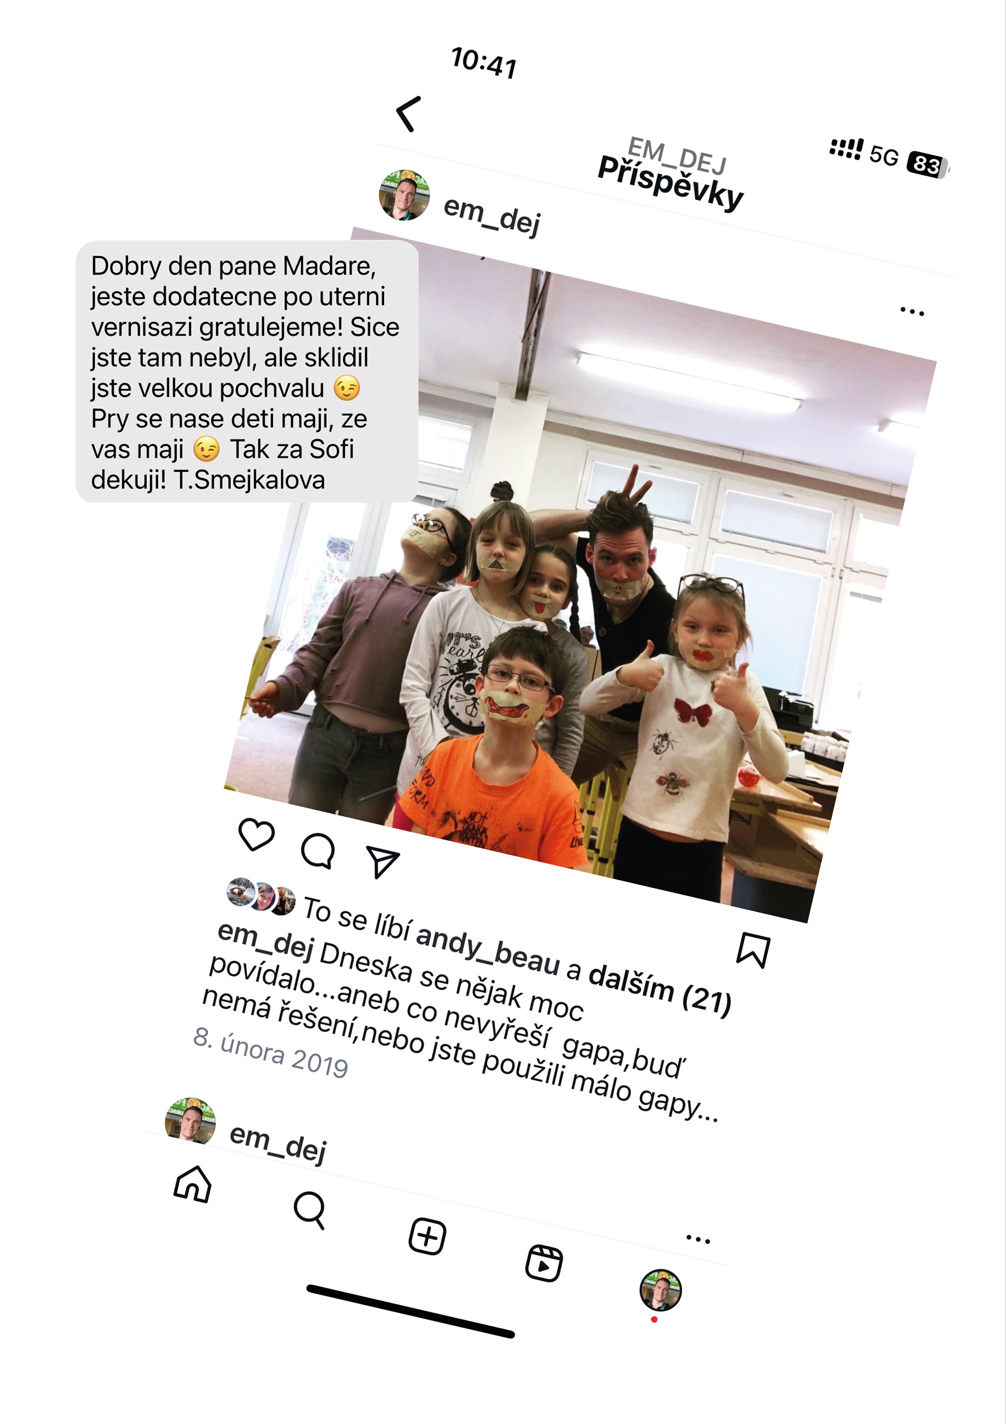Open second post's em_dej avatar
1006x1424 pixels.
(190, 1121)
